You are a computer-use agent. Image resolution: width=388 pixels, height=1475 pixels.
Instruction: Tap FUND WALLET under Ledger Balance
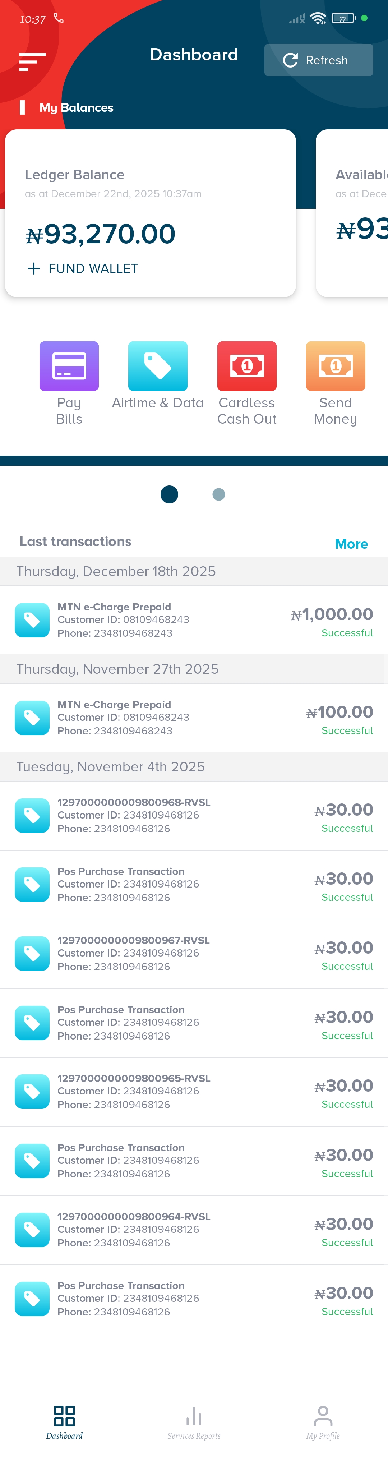click(x=83, y=268)
